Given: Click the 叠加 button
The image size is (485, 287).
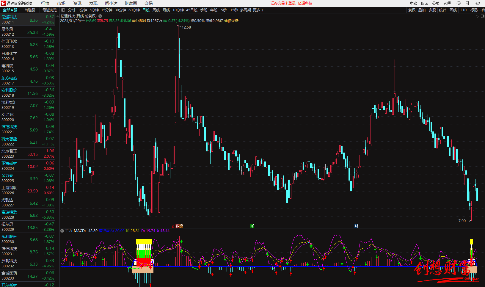Looking at the screenshot, I should point(422,10).
